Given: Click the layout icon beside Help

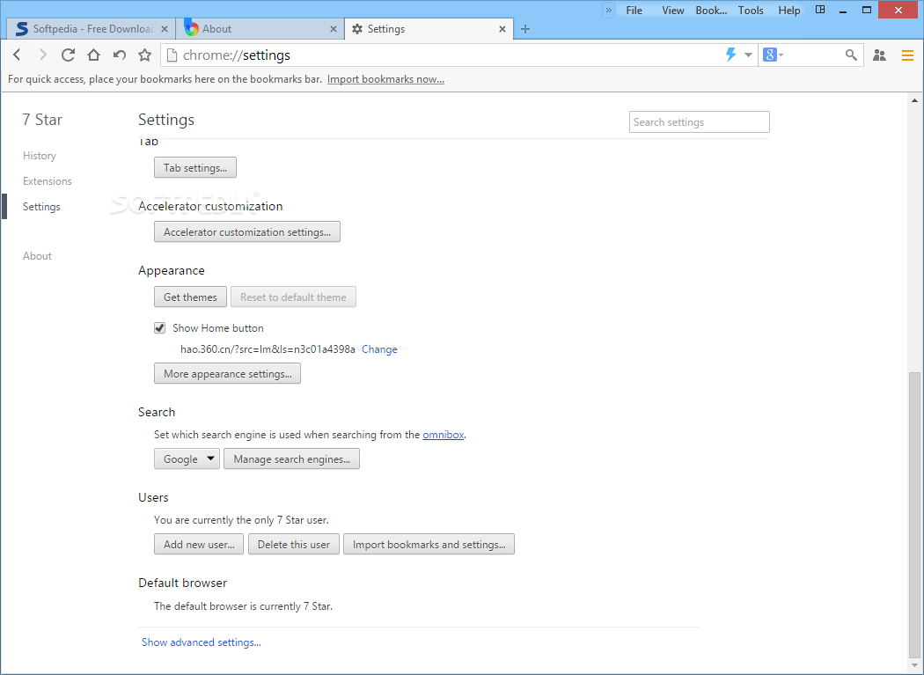Looking at the screenshot, I should (819, 10).
